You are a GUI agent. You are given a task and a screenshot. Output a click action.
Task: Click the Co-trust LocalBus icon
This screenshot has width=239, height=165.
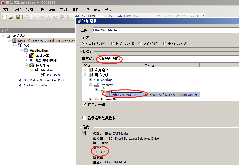point(20,85)
